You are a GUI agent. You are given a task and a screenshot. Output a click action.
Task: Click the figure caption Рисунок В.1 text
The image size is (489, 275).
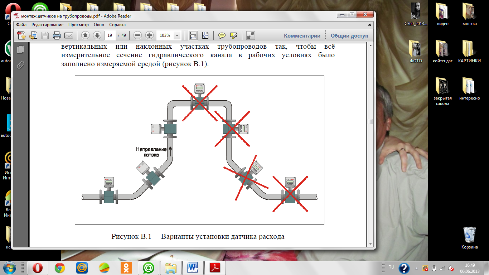pos(198,237)
